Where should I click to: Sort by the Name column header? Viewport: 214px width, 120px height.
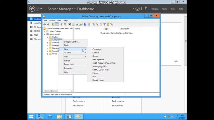coord(88,29)
